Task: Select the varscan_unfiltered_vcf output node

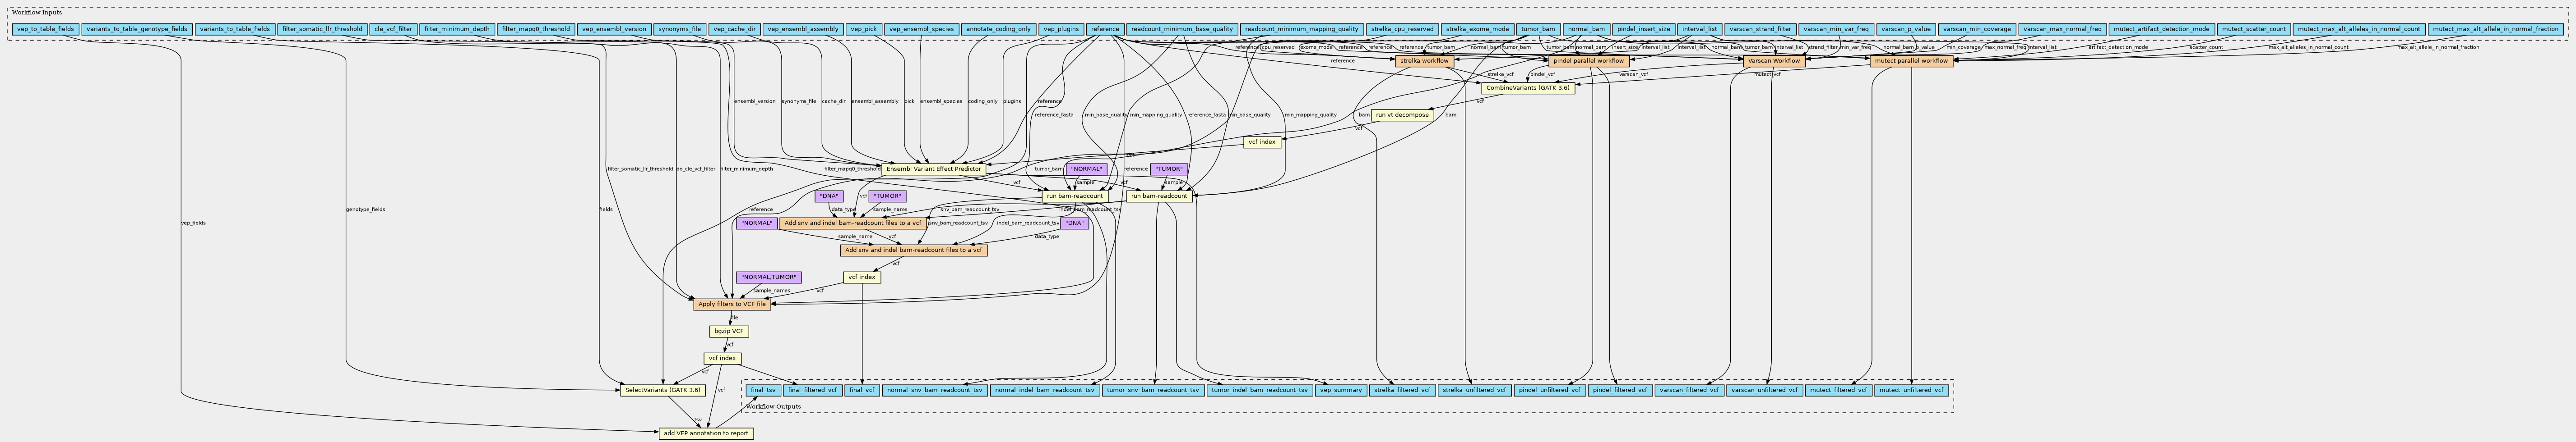Action: pyautogui.click(x=1765, y=390)
